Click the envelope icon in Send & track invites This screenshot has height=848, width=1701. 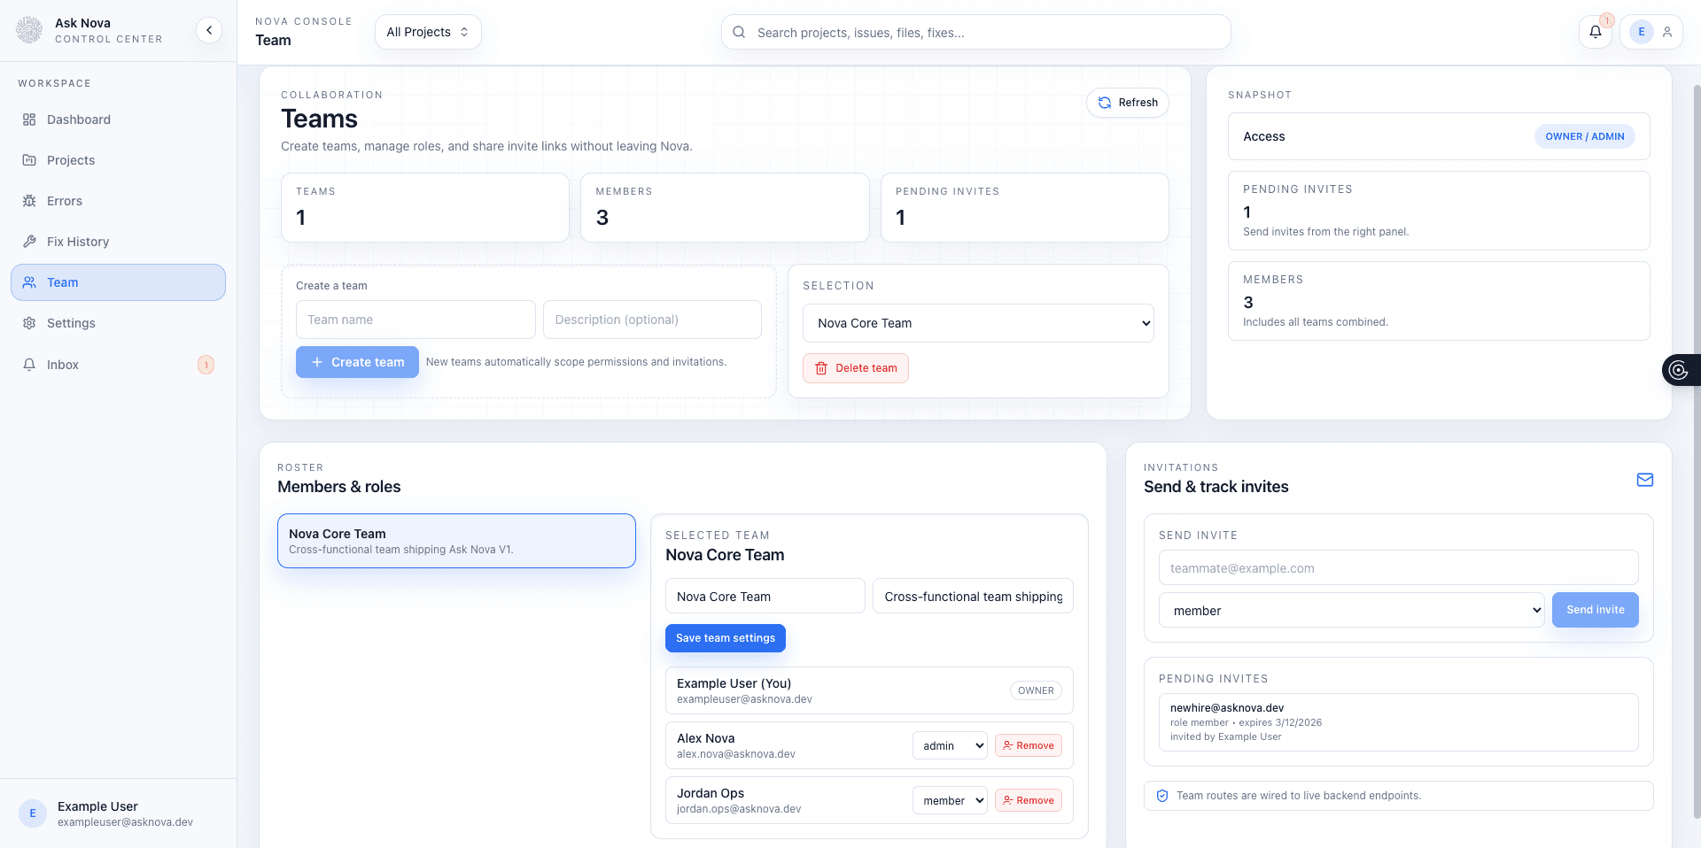coord(1645,480)
